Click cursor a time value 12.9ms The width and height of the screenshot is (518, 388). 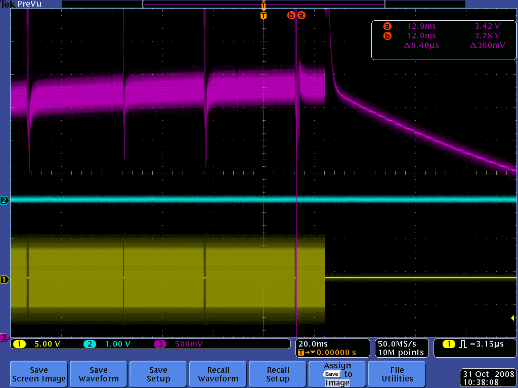coord(421,26)
